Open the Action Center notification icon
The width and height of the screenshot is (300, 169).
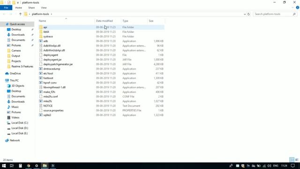pos(292,166)
